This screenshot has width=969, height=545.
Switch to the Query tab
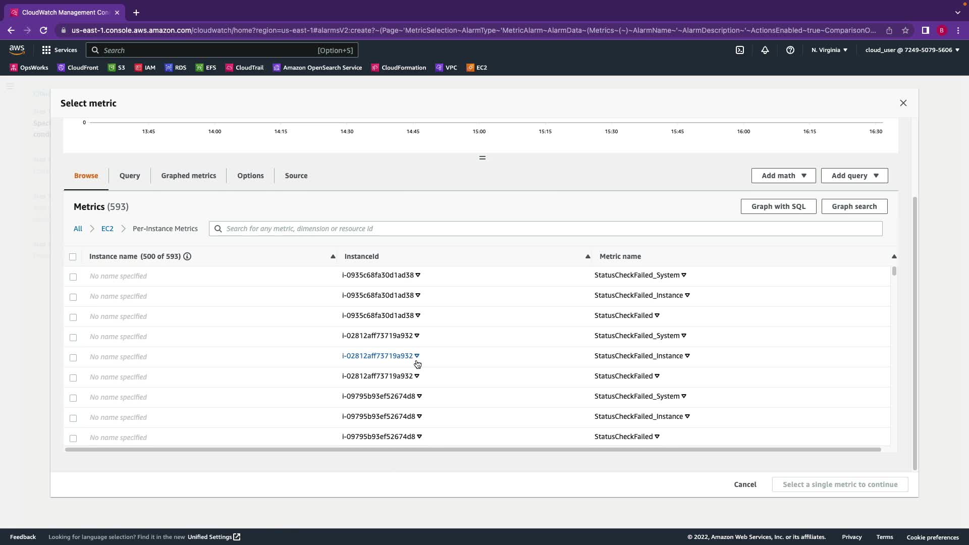pos(130,176)
